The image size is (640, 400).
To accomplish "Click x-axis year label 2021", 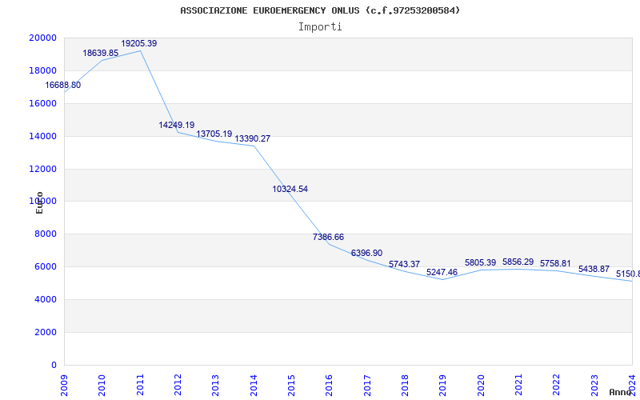I will pyautogui.click(x=518, y=384).
